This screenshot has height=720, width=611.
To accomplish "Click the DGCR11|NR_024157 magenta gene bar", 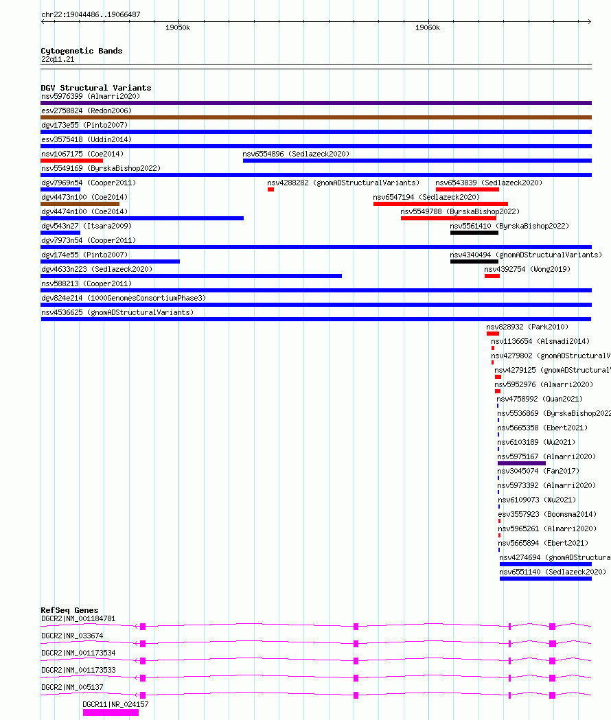I will pyautogui.click(x=111, y=712).
